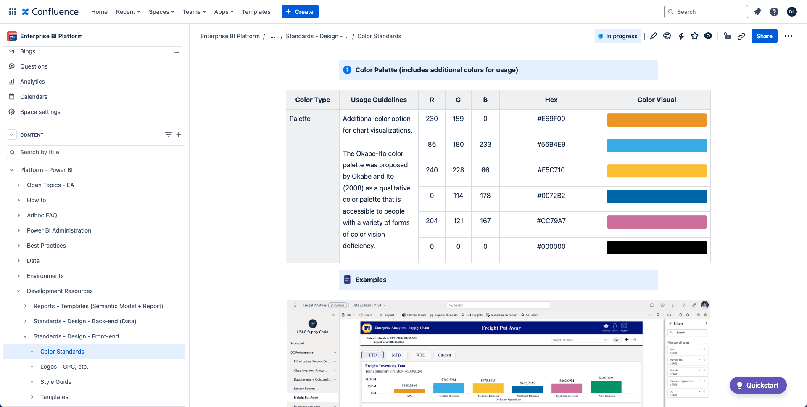807x407 pixels.
Task: Click the info icon in Color Palette panel
Action: [347, 70]
